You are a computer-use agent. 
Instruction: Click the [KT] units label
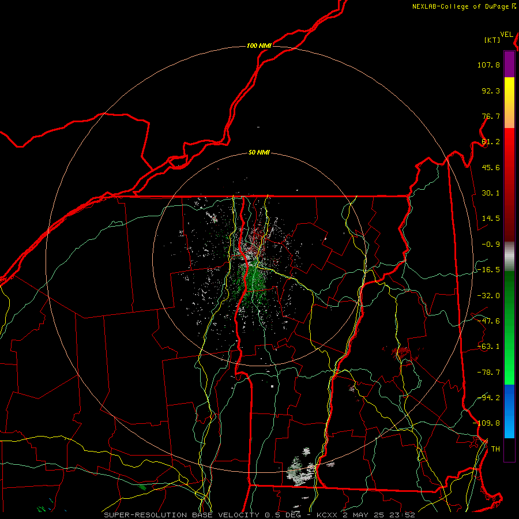(x=492, y=40)
